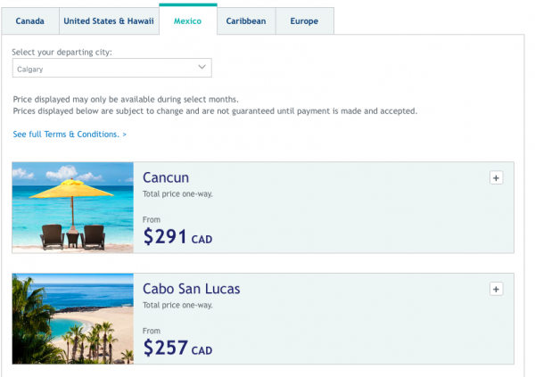
Task: Switch to the Canada tab
Action: point(30,21)
